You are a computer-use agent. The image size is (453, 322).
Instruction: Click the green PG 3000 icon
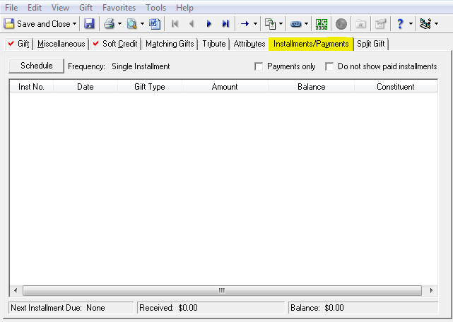[x=322, y=24]
